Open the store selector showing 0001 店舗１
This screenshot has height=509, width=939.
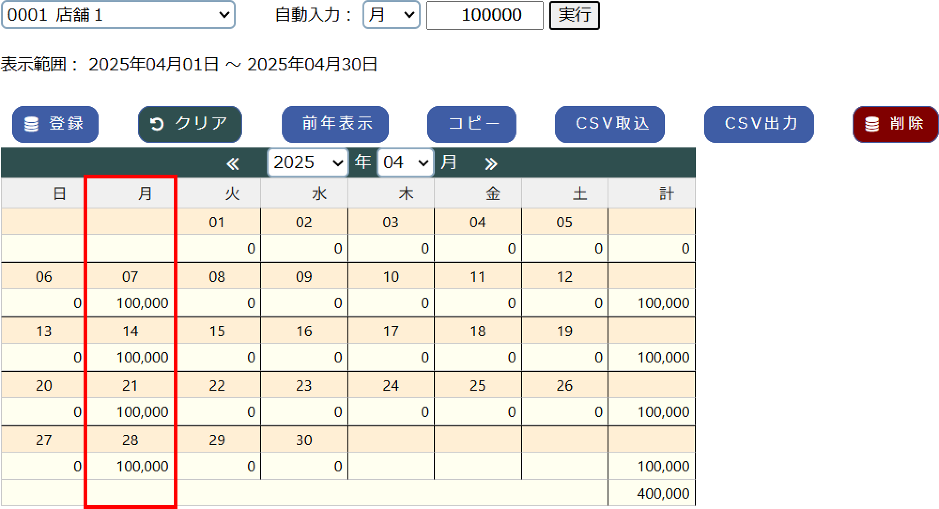[118, 15]
